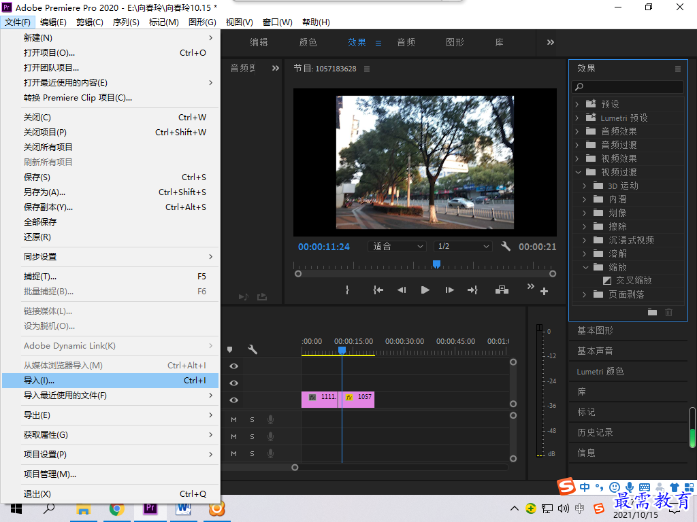Click delete custom item trash icon
This screenshot has width=697, height=522.
click(668, 313)
